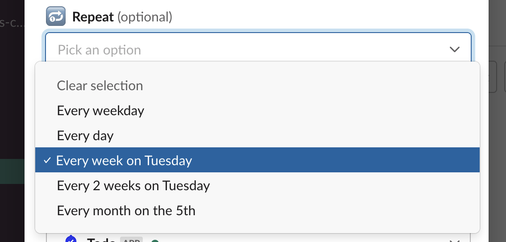Click the Todo app name text
This screenshot has height=242, width=506.
point(102,240)
